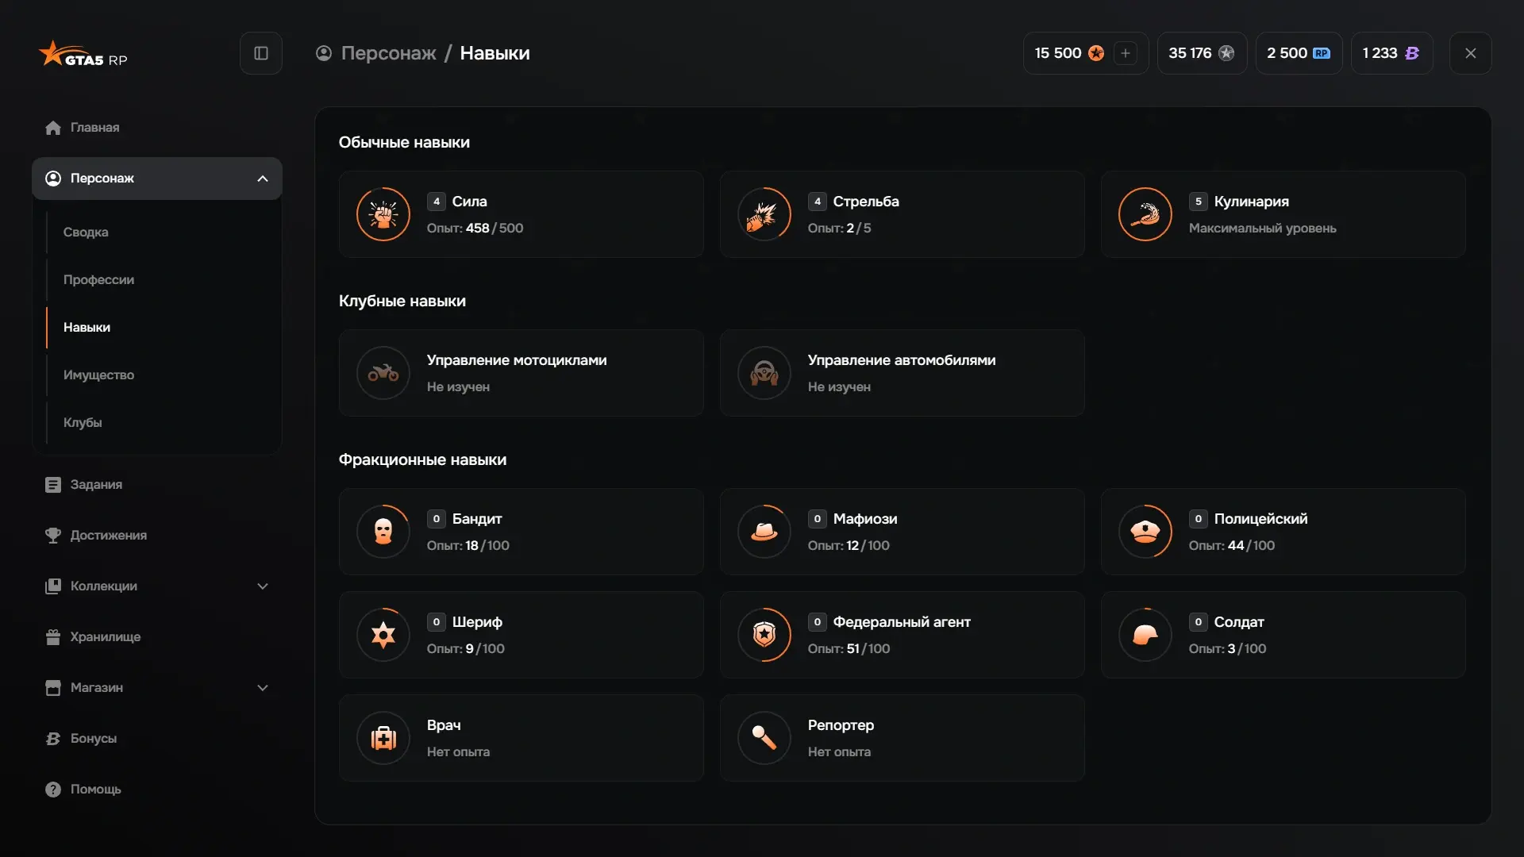Expand the Магазин menu chevron
1524x857 pixels.
(263, 688)
